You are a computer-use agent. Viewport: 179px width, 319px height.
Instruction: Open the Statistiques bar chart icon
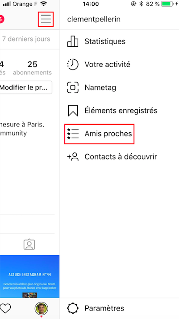pos(73,41)
